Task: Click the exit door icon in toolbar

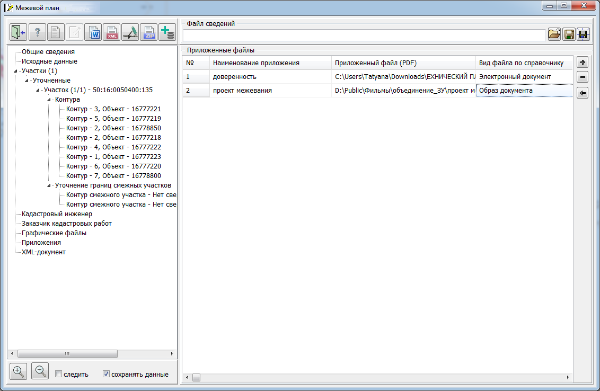Action: click(19, 33)
